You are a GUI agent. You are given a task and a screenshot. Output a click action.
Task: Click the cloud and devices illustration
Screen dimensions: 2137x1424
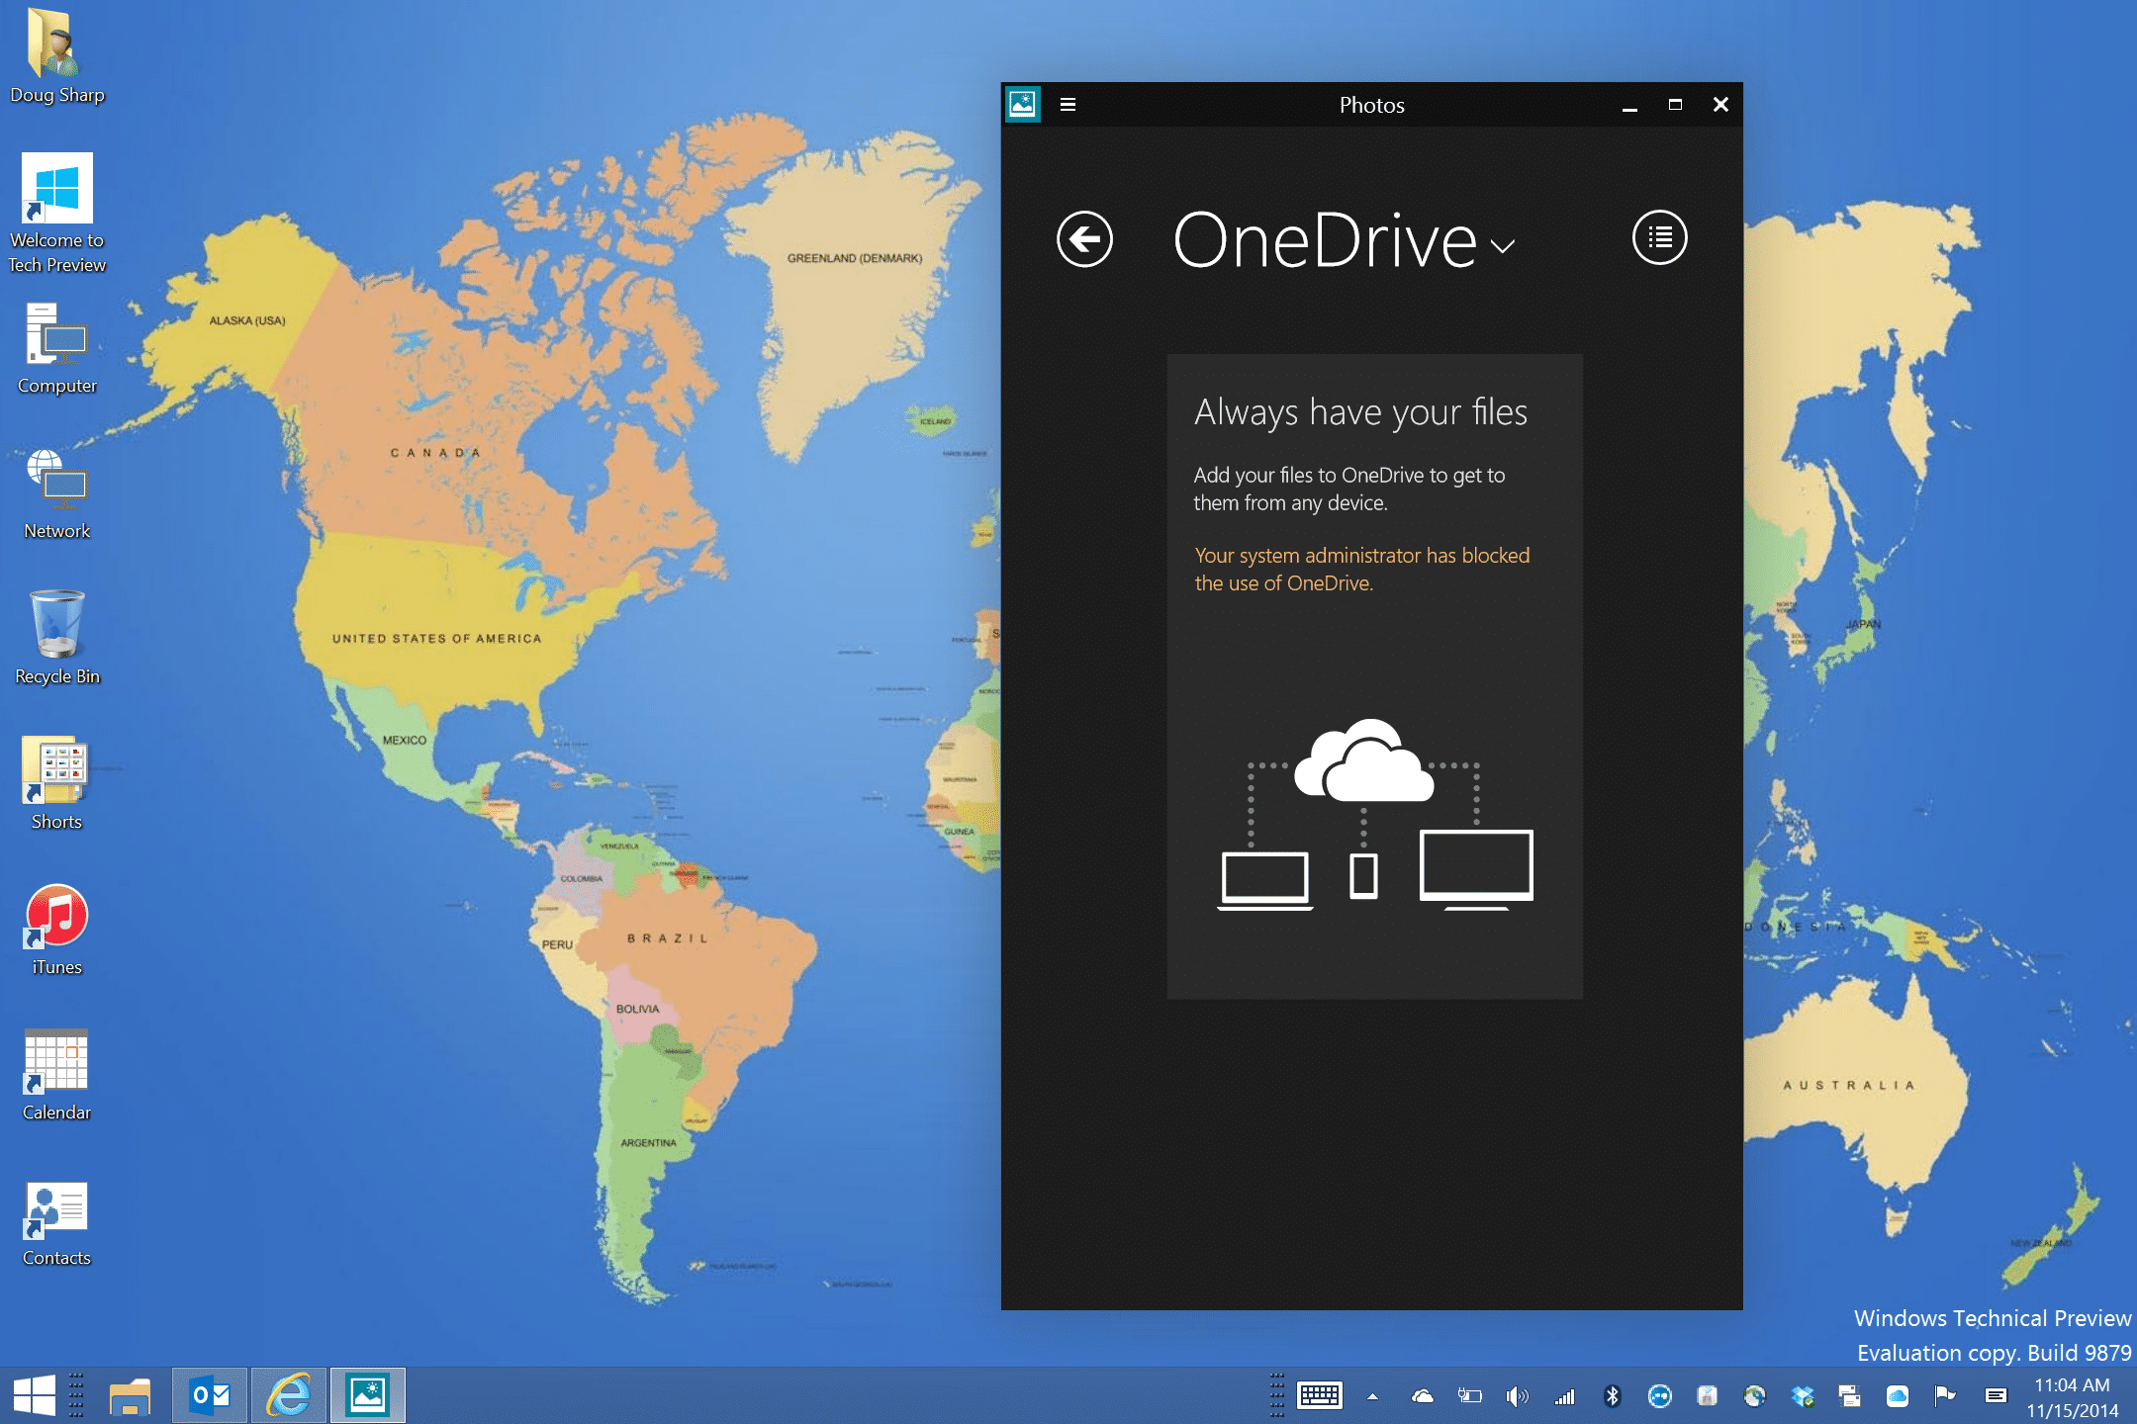pos(1375,814)
